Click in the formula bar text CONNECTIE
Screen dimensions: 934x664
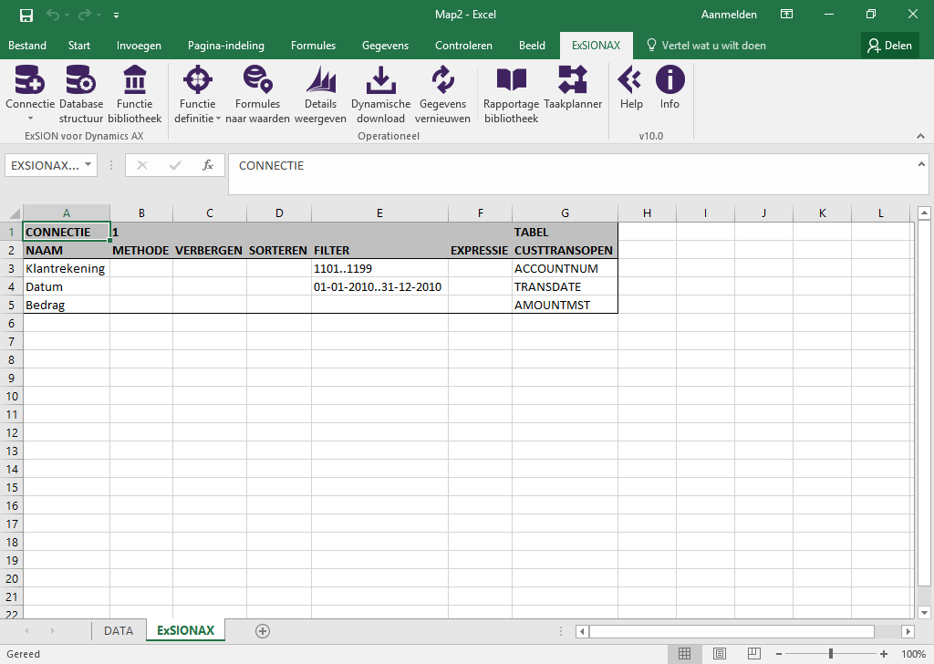pyautogui.click(x=272, y=166)
